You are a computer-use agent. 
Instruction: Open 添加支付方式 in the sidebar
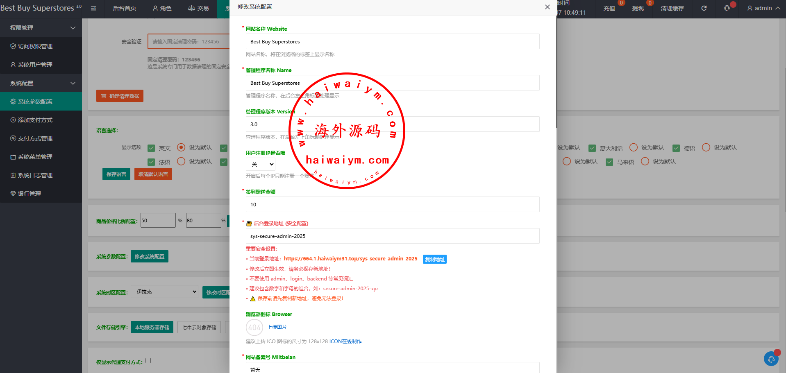pos(35,120)
